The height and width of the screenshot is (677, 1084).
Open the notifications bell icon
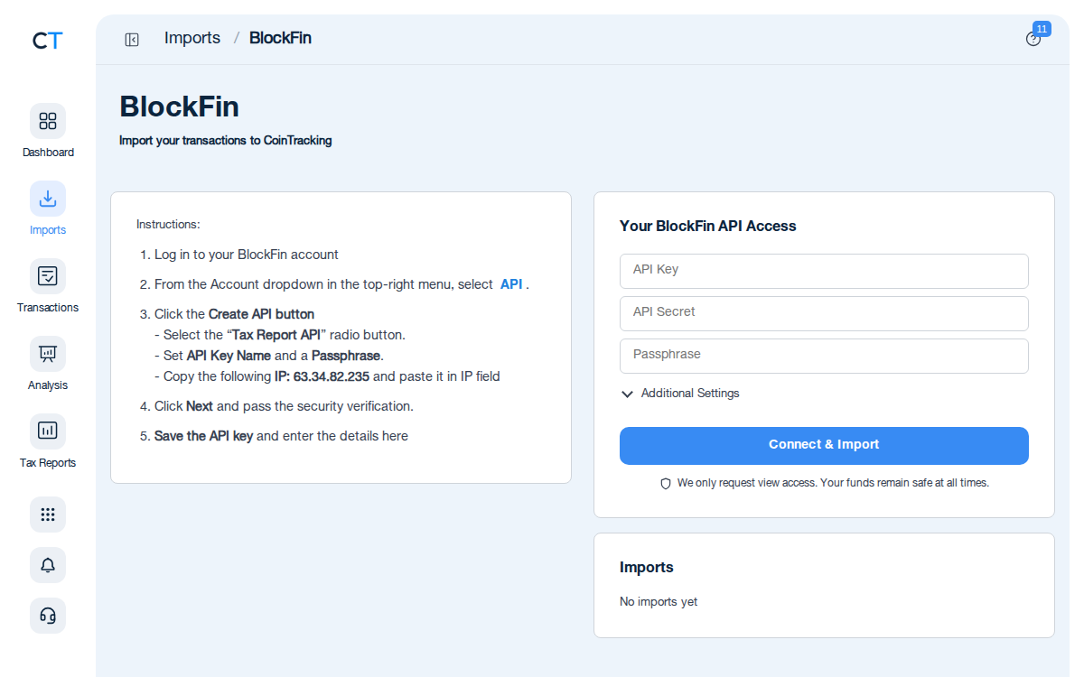[x=48, y=565]
